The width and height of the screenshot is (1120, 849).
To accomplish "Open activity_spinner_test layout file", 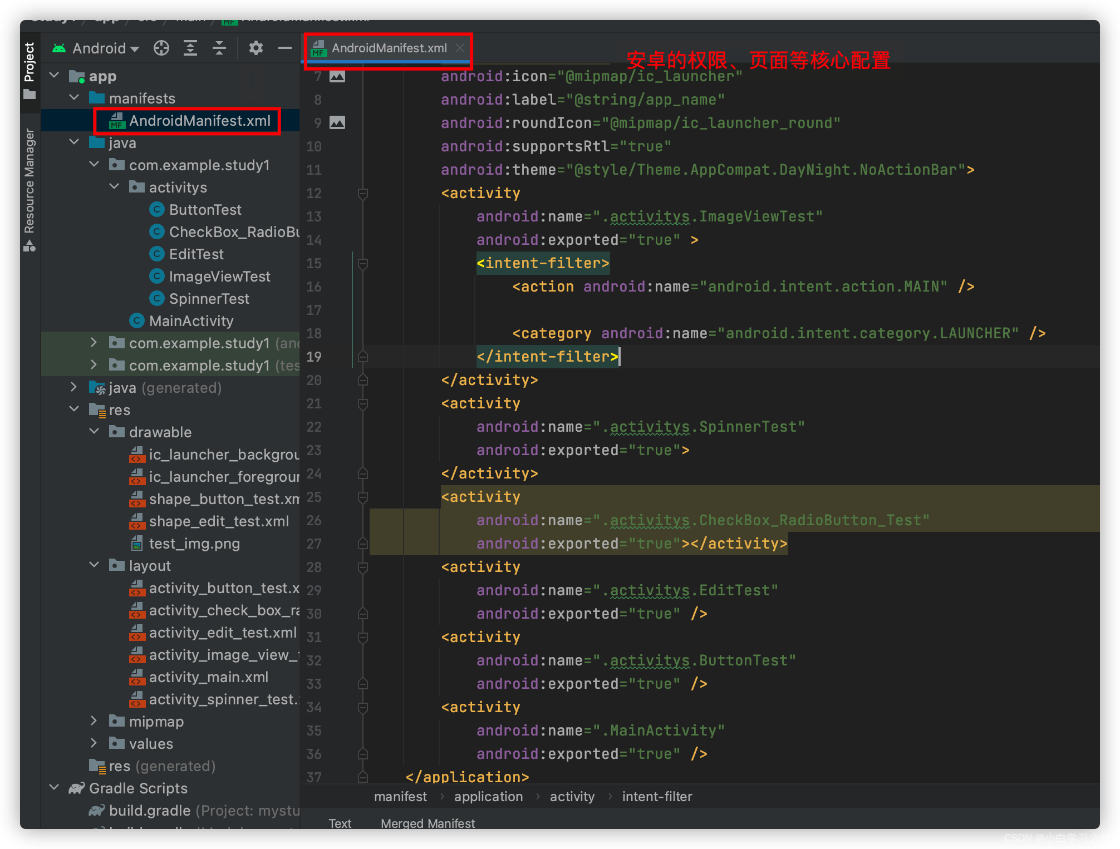I will pos(215,699).
